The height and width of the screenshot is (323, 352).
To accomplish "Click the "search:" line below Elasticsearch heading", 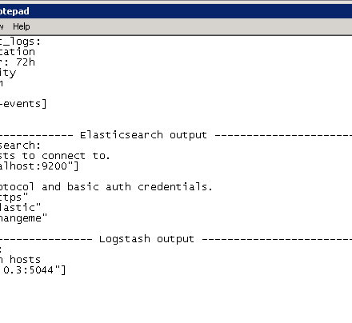I will 20,146.
